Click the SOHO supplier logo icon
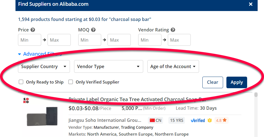The image size is (264, 137). (26, 100)
